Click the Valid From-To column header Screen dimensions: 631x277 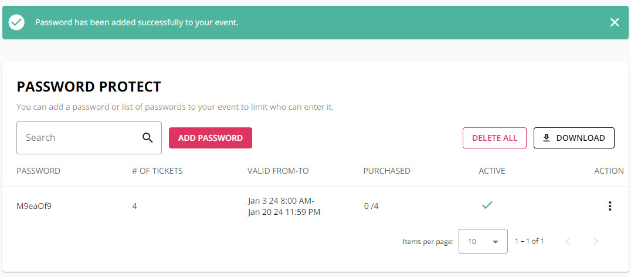tap(278, 171)
